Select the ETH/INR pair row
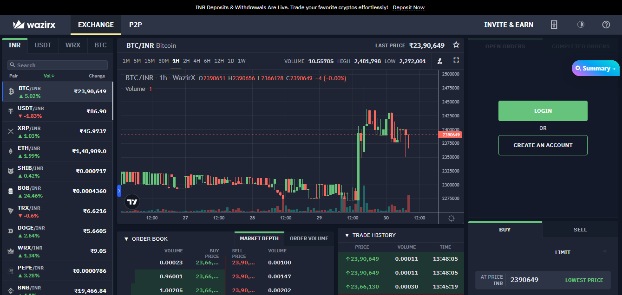This screenshot has height=295, width=622. [x=58, y=151]
